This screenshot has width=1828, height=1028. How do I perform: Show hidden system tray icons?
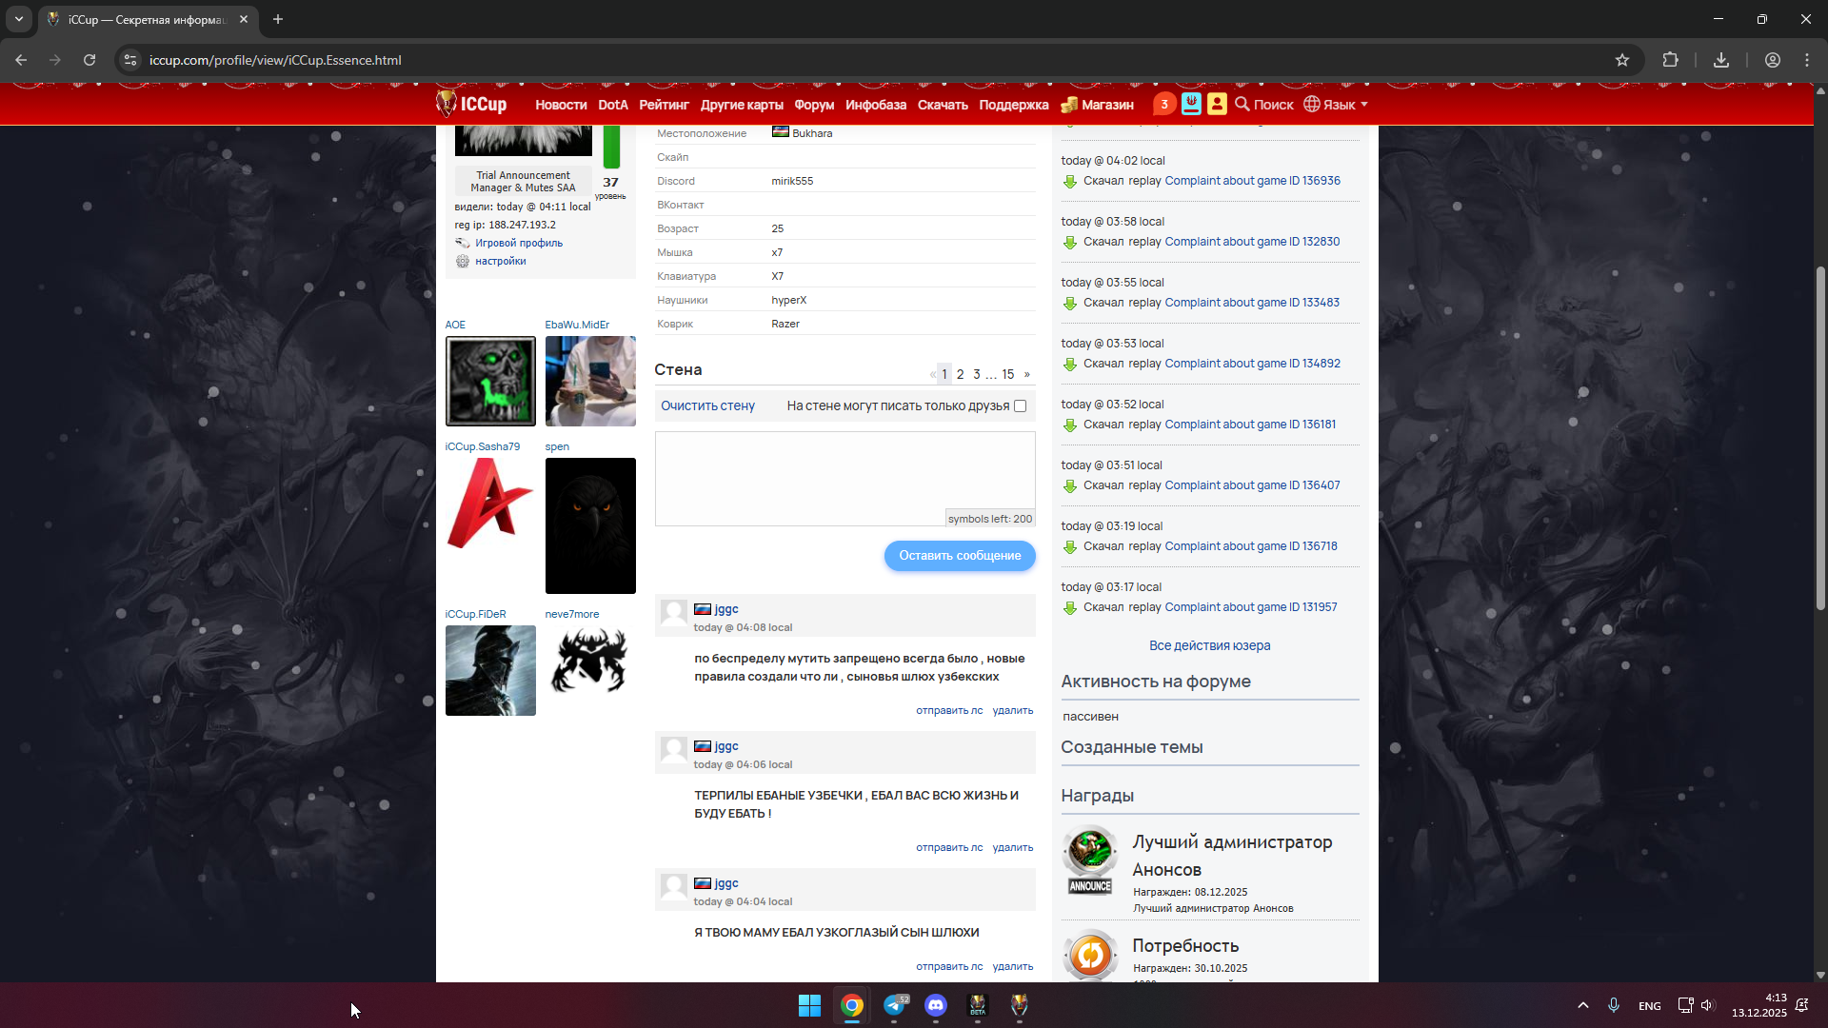pos(1582,1005)
